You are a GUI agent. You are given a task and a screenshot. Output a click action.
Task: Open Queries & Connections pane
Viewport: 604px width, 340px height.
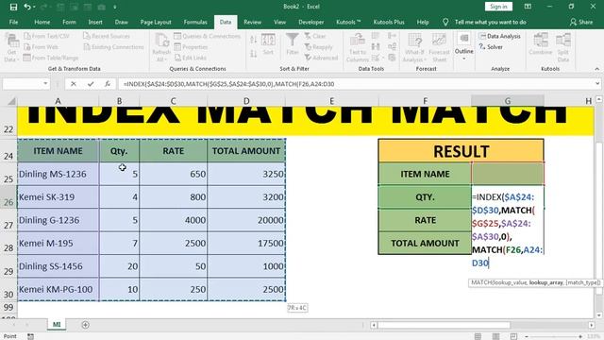click(207, 36)
